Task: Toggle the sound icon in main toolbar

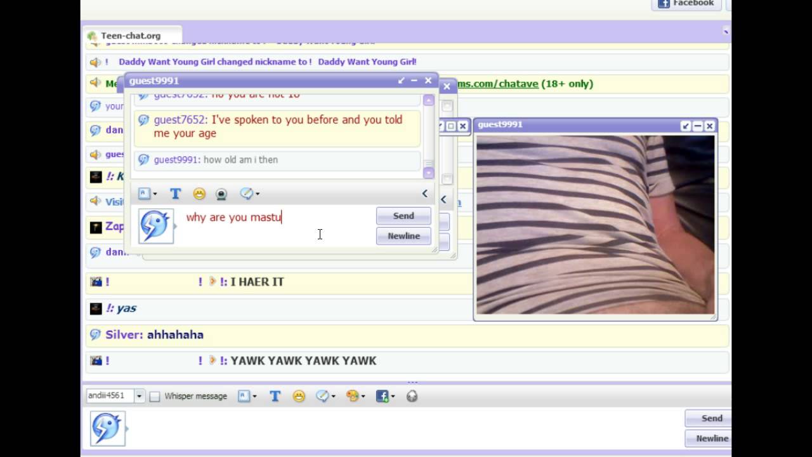Action: pyautogui.click(x=412, y=396)
